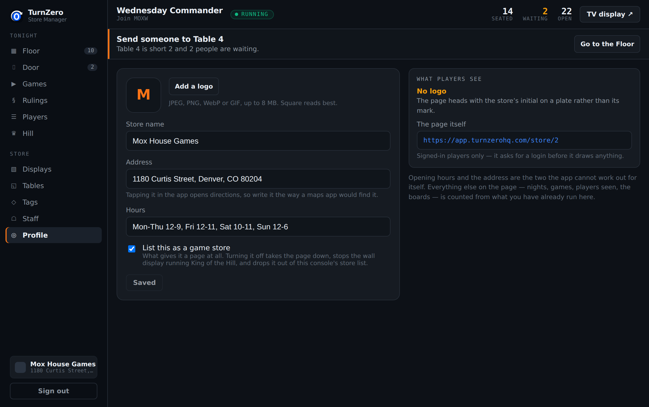Focus the Store name input field
Viewport: 649px width, 407px height.
click(x=258, y=141)
